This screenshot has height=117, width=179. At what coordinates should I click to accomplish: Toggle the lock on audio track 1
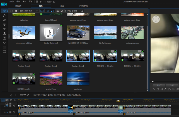[14, 112]
